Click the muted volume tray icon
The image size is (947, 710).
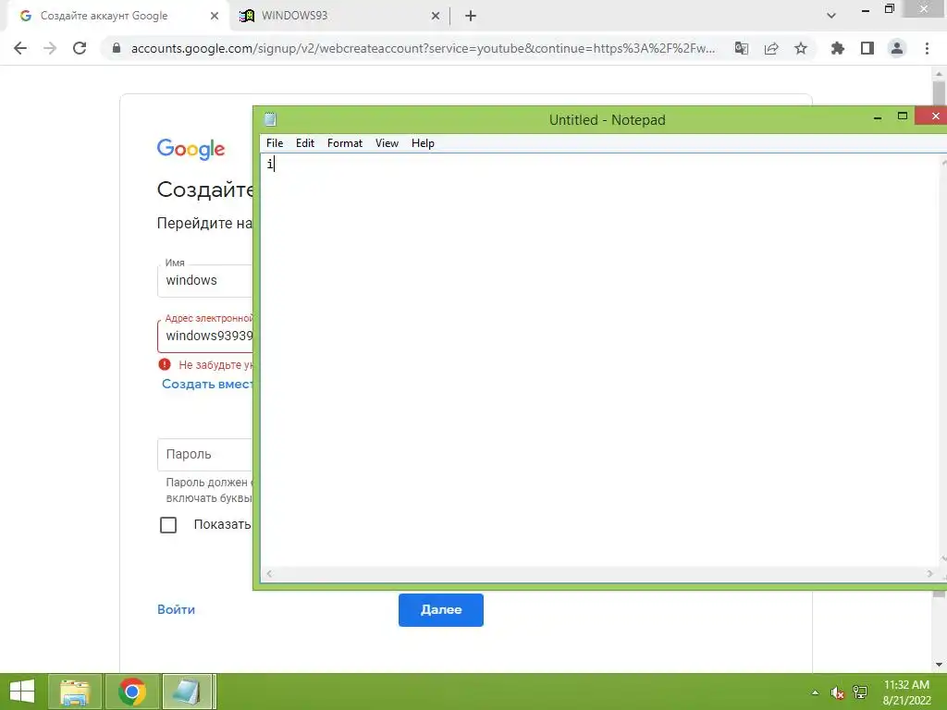(x=837, y=692)
